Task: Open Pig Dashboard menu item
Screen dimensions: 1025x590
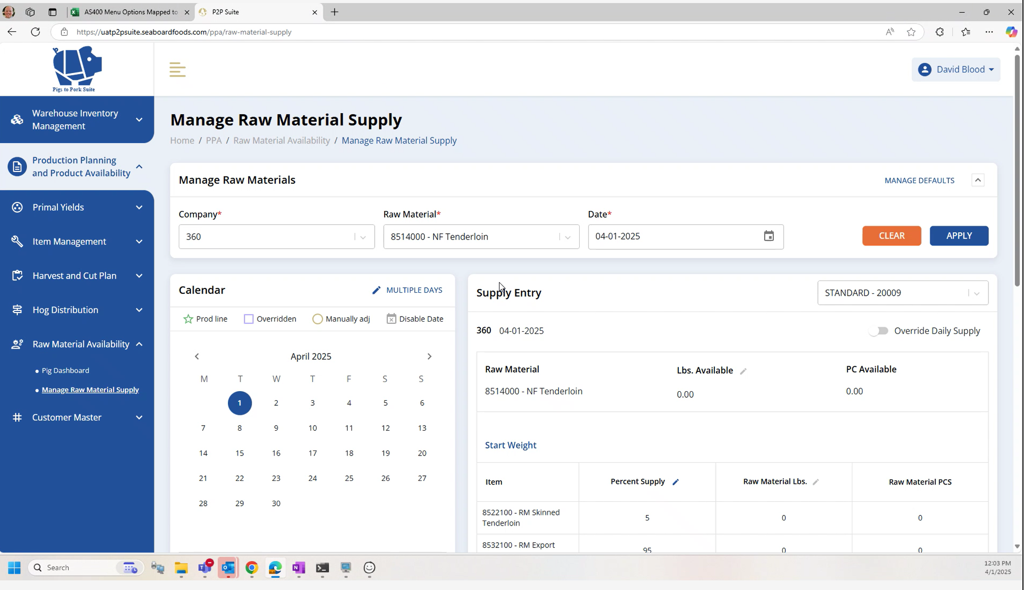Action: [65, 371]
